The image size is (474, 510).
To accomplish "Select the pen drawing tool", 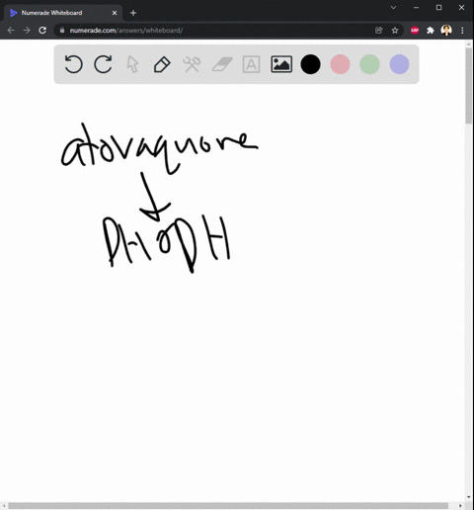I will 162,64.
